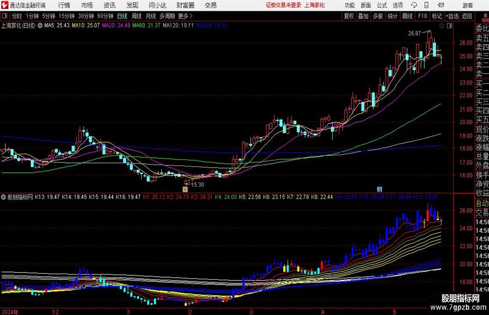Image resolution: width=489 pixels, height=315 pixels.
Task: Open the 选项 menu
Action: (x=397, y=5)
